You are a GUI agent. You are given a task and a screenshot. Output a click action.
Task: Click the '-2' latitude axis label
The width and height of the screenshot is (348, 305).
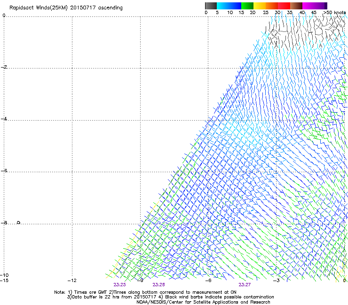[4, 67]
